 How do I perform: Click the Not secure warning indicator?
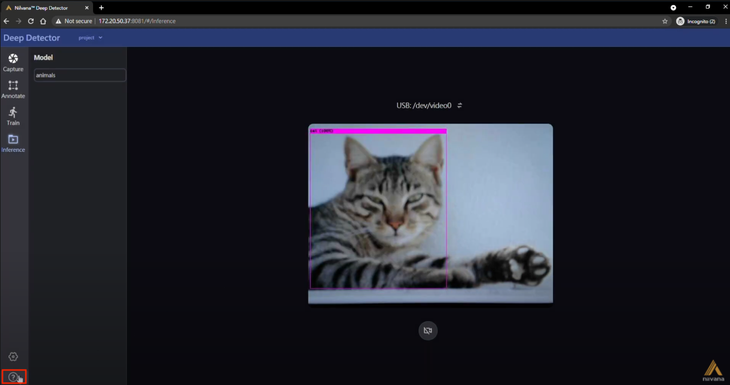pyautogui.click(x=74, y=21)
